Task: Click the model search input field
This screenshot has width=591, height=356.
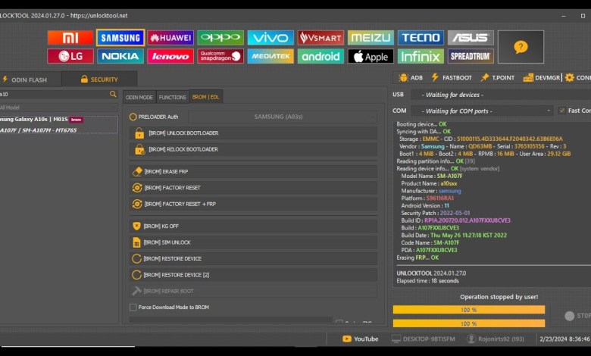Action: pos(55,94)
